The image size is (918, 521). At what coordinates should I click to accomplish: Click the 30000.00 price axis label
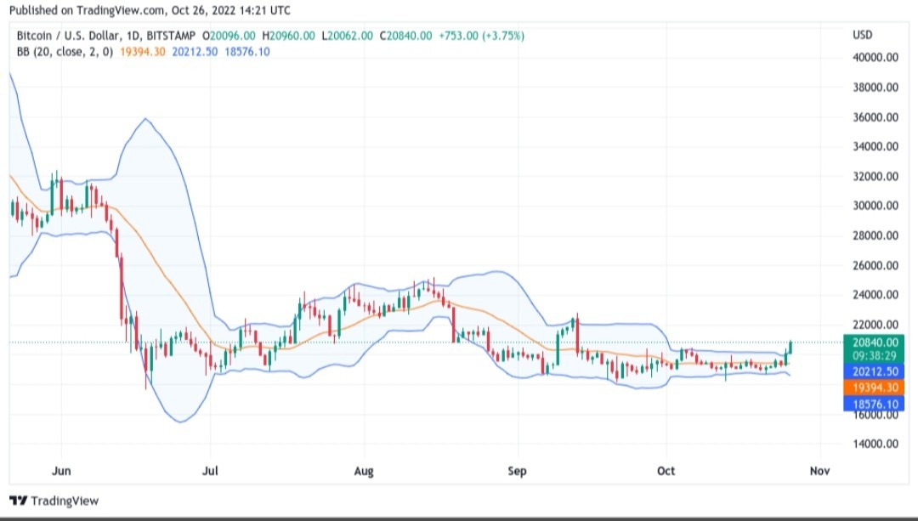click(x=875, y=206)
